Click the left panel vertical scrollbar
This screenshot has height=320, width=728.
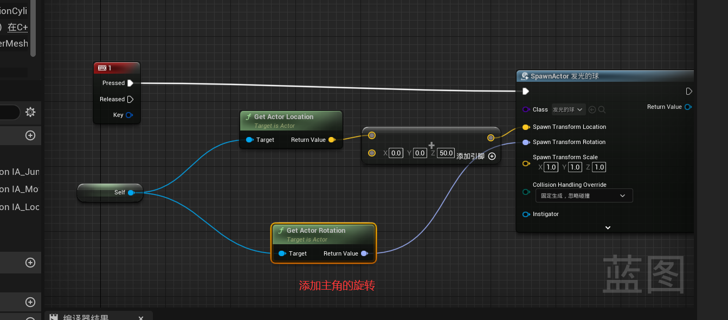click(x=33, y=27)
